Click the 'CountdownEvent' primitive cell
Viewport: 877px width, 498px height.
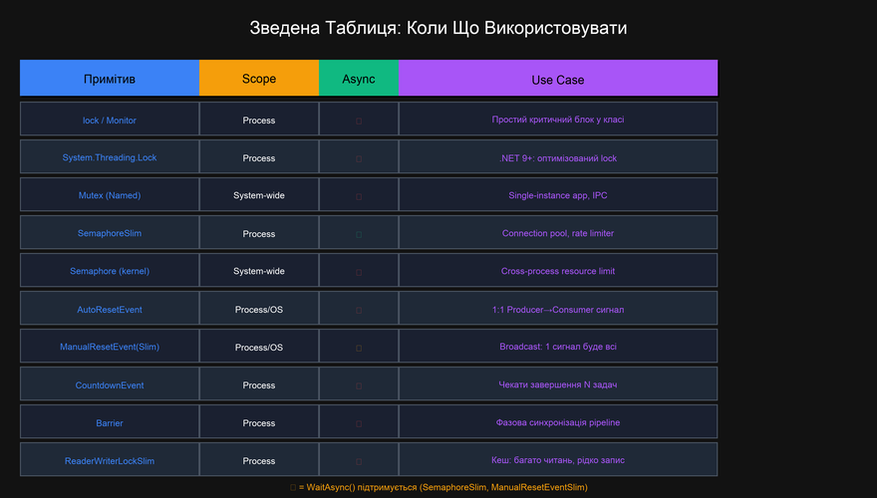(110, 384)
